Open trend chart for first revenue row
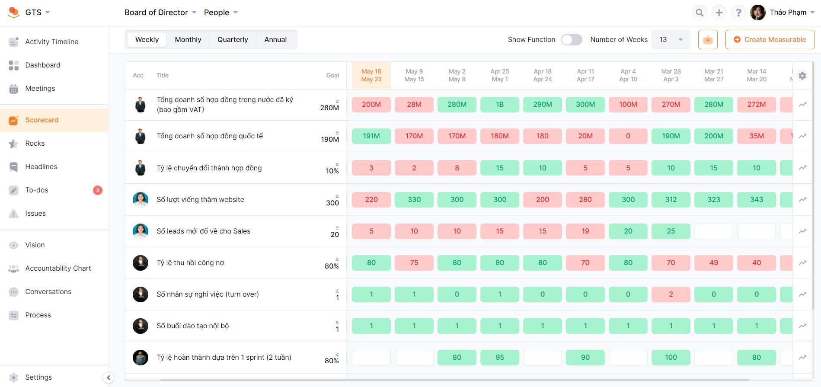 point(802,105)
